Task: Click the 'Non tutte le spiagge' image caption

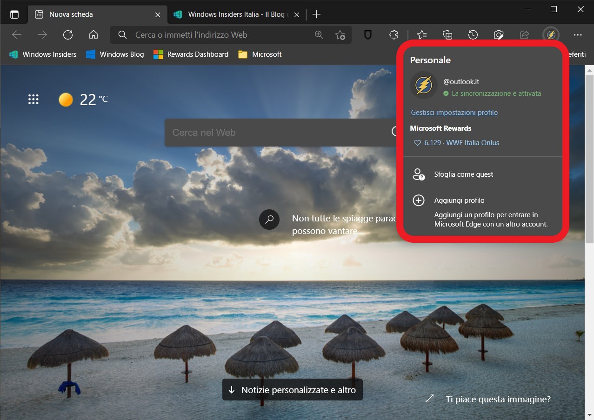Action: click(344, 224)
